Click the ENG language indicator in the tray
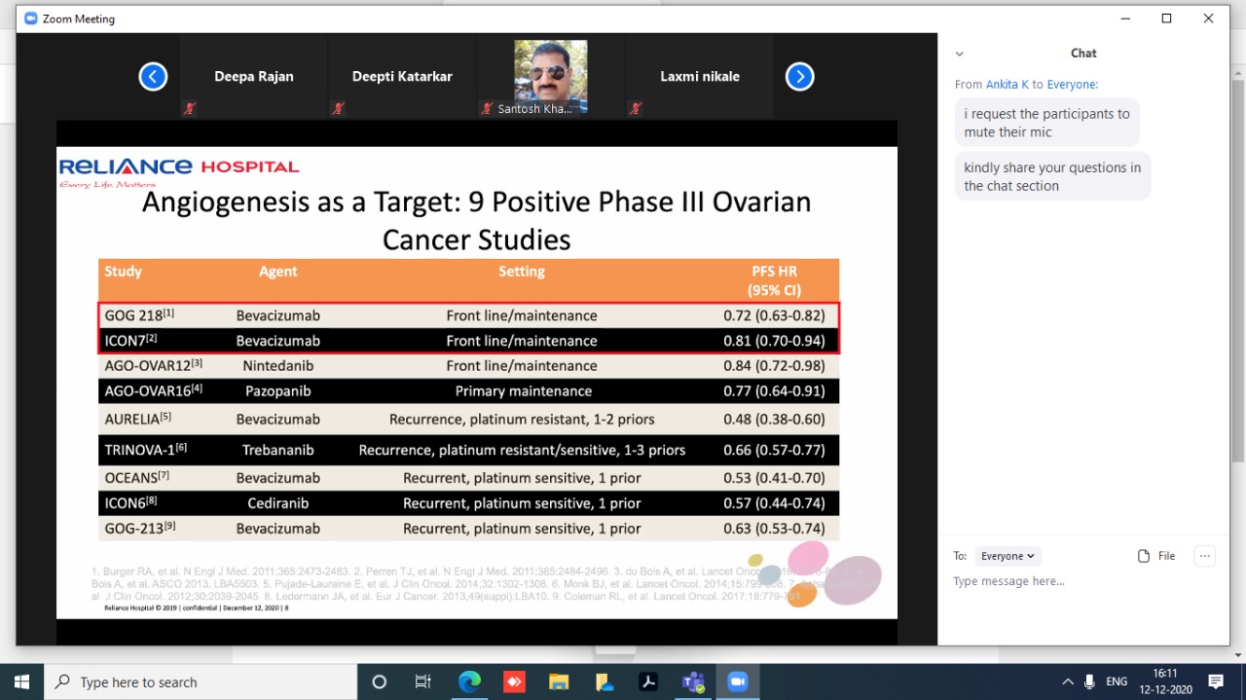1246x700 pixels. click(x=1117, y=682)
